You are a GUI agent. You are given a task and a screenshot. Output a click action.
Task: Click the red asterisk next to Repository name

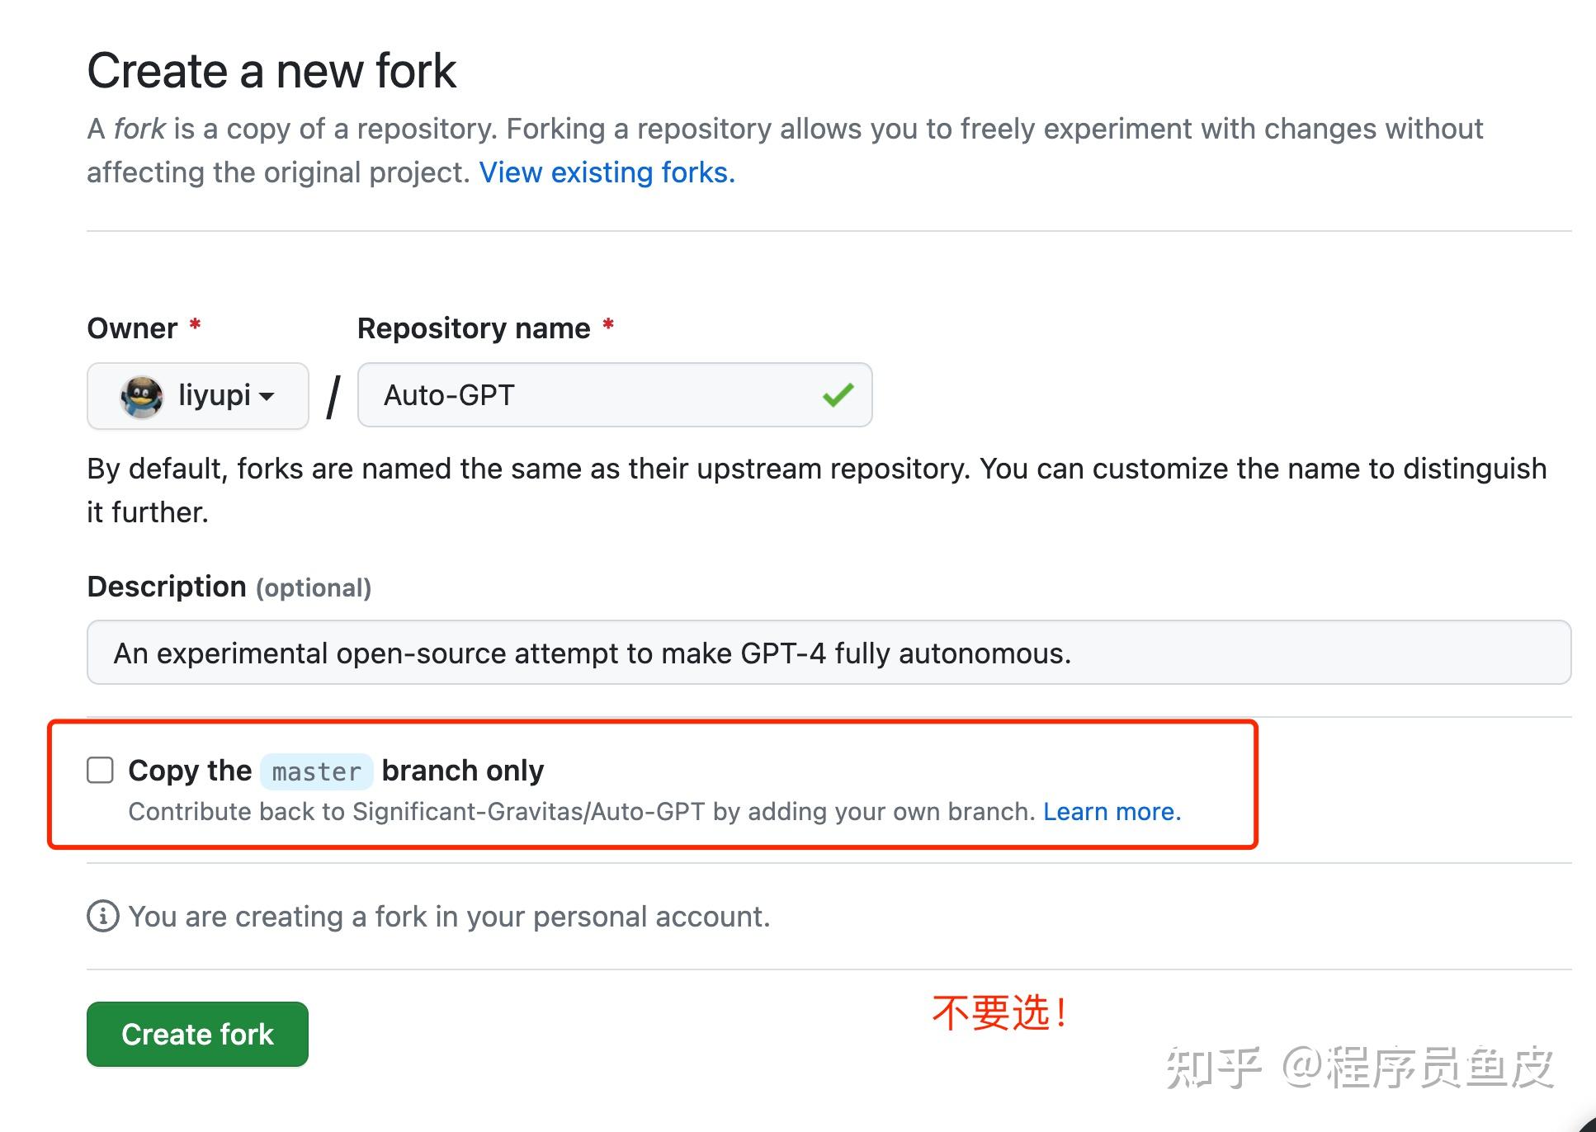pos(608,326)
